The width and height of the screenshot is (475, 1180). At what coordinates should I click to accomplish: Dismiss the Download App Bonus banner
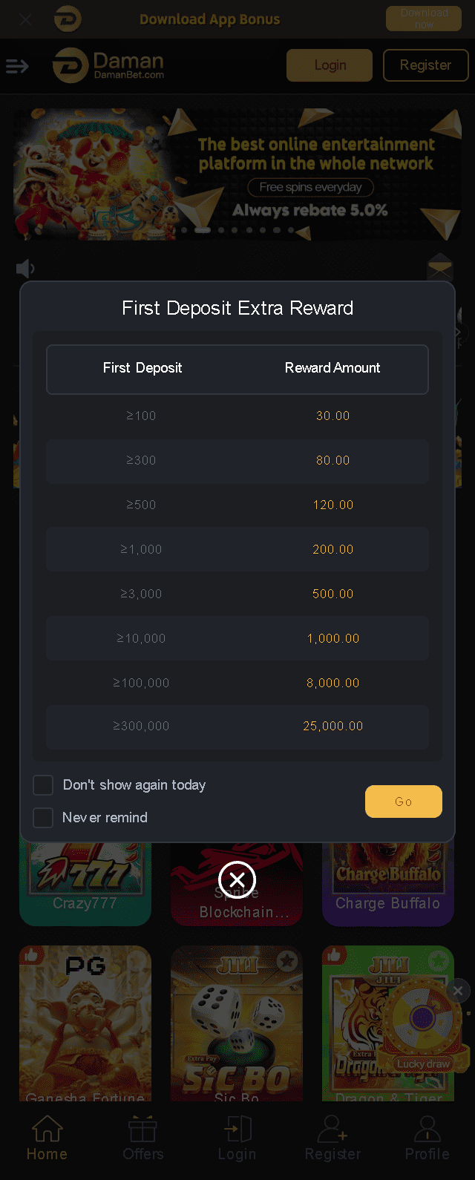25,19
